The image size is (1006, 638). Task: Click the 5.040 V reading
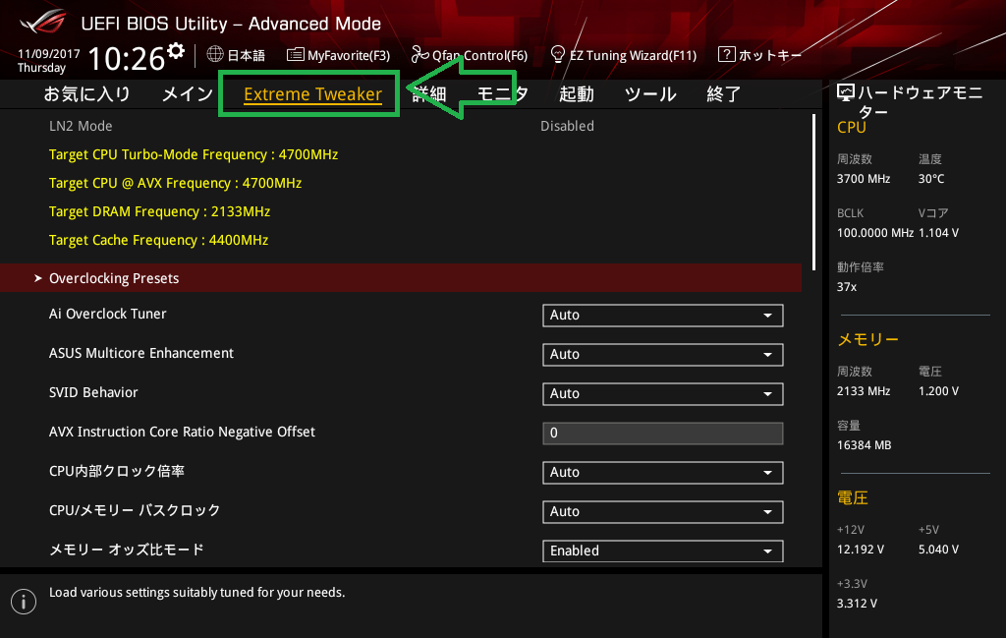tap(938, 549)
